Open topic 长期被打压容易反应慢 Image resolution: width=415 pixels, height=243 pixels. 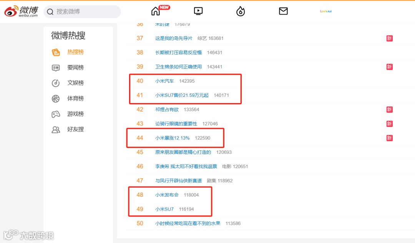[178, 53]
